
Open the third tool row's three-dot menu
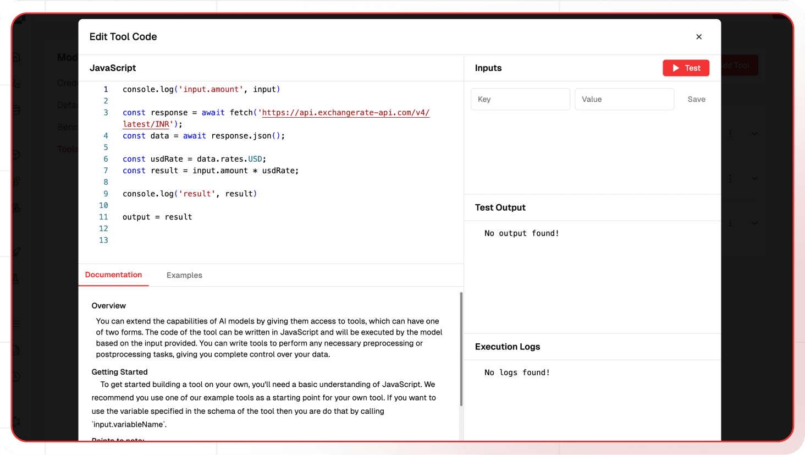(730, 223)
